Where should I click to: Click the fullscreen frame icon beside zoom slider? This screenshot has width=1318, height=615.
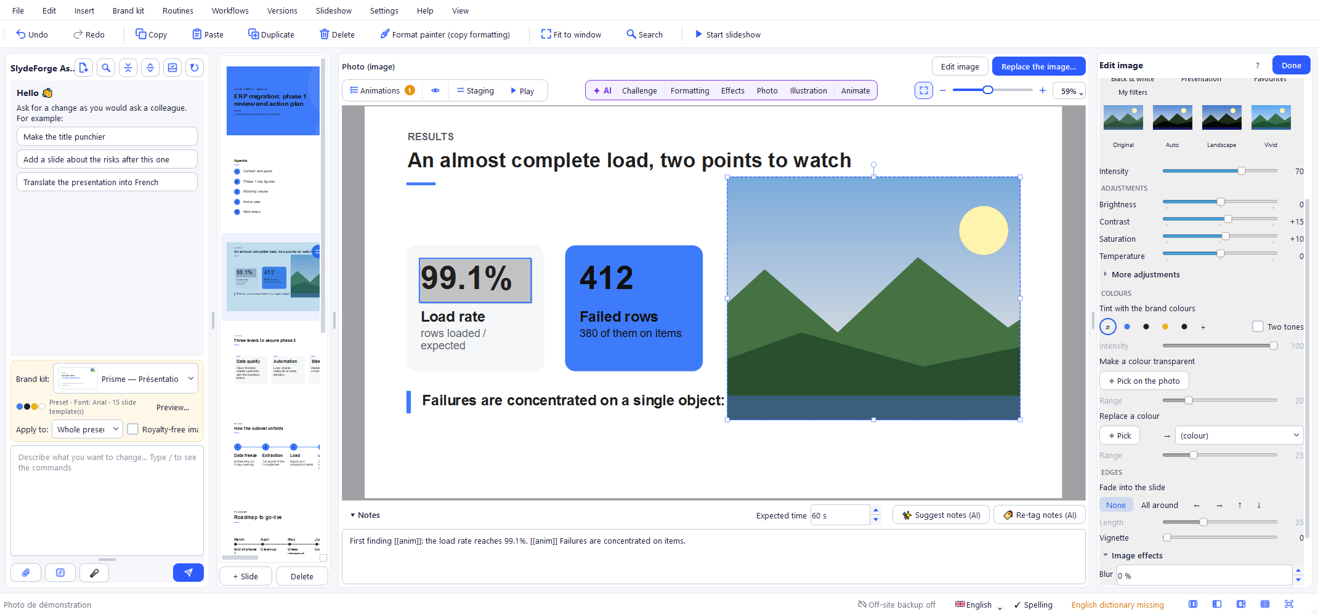pos(924,90)
